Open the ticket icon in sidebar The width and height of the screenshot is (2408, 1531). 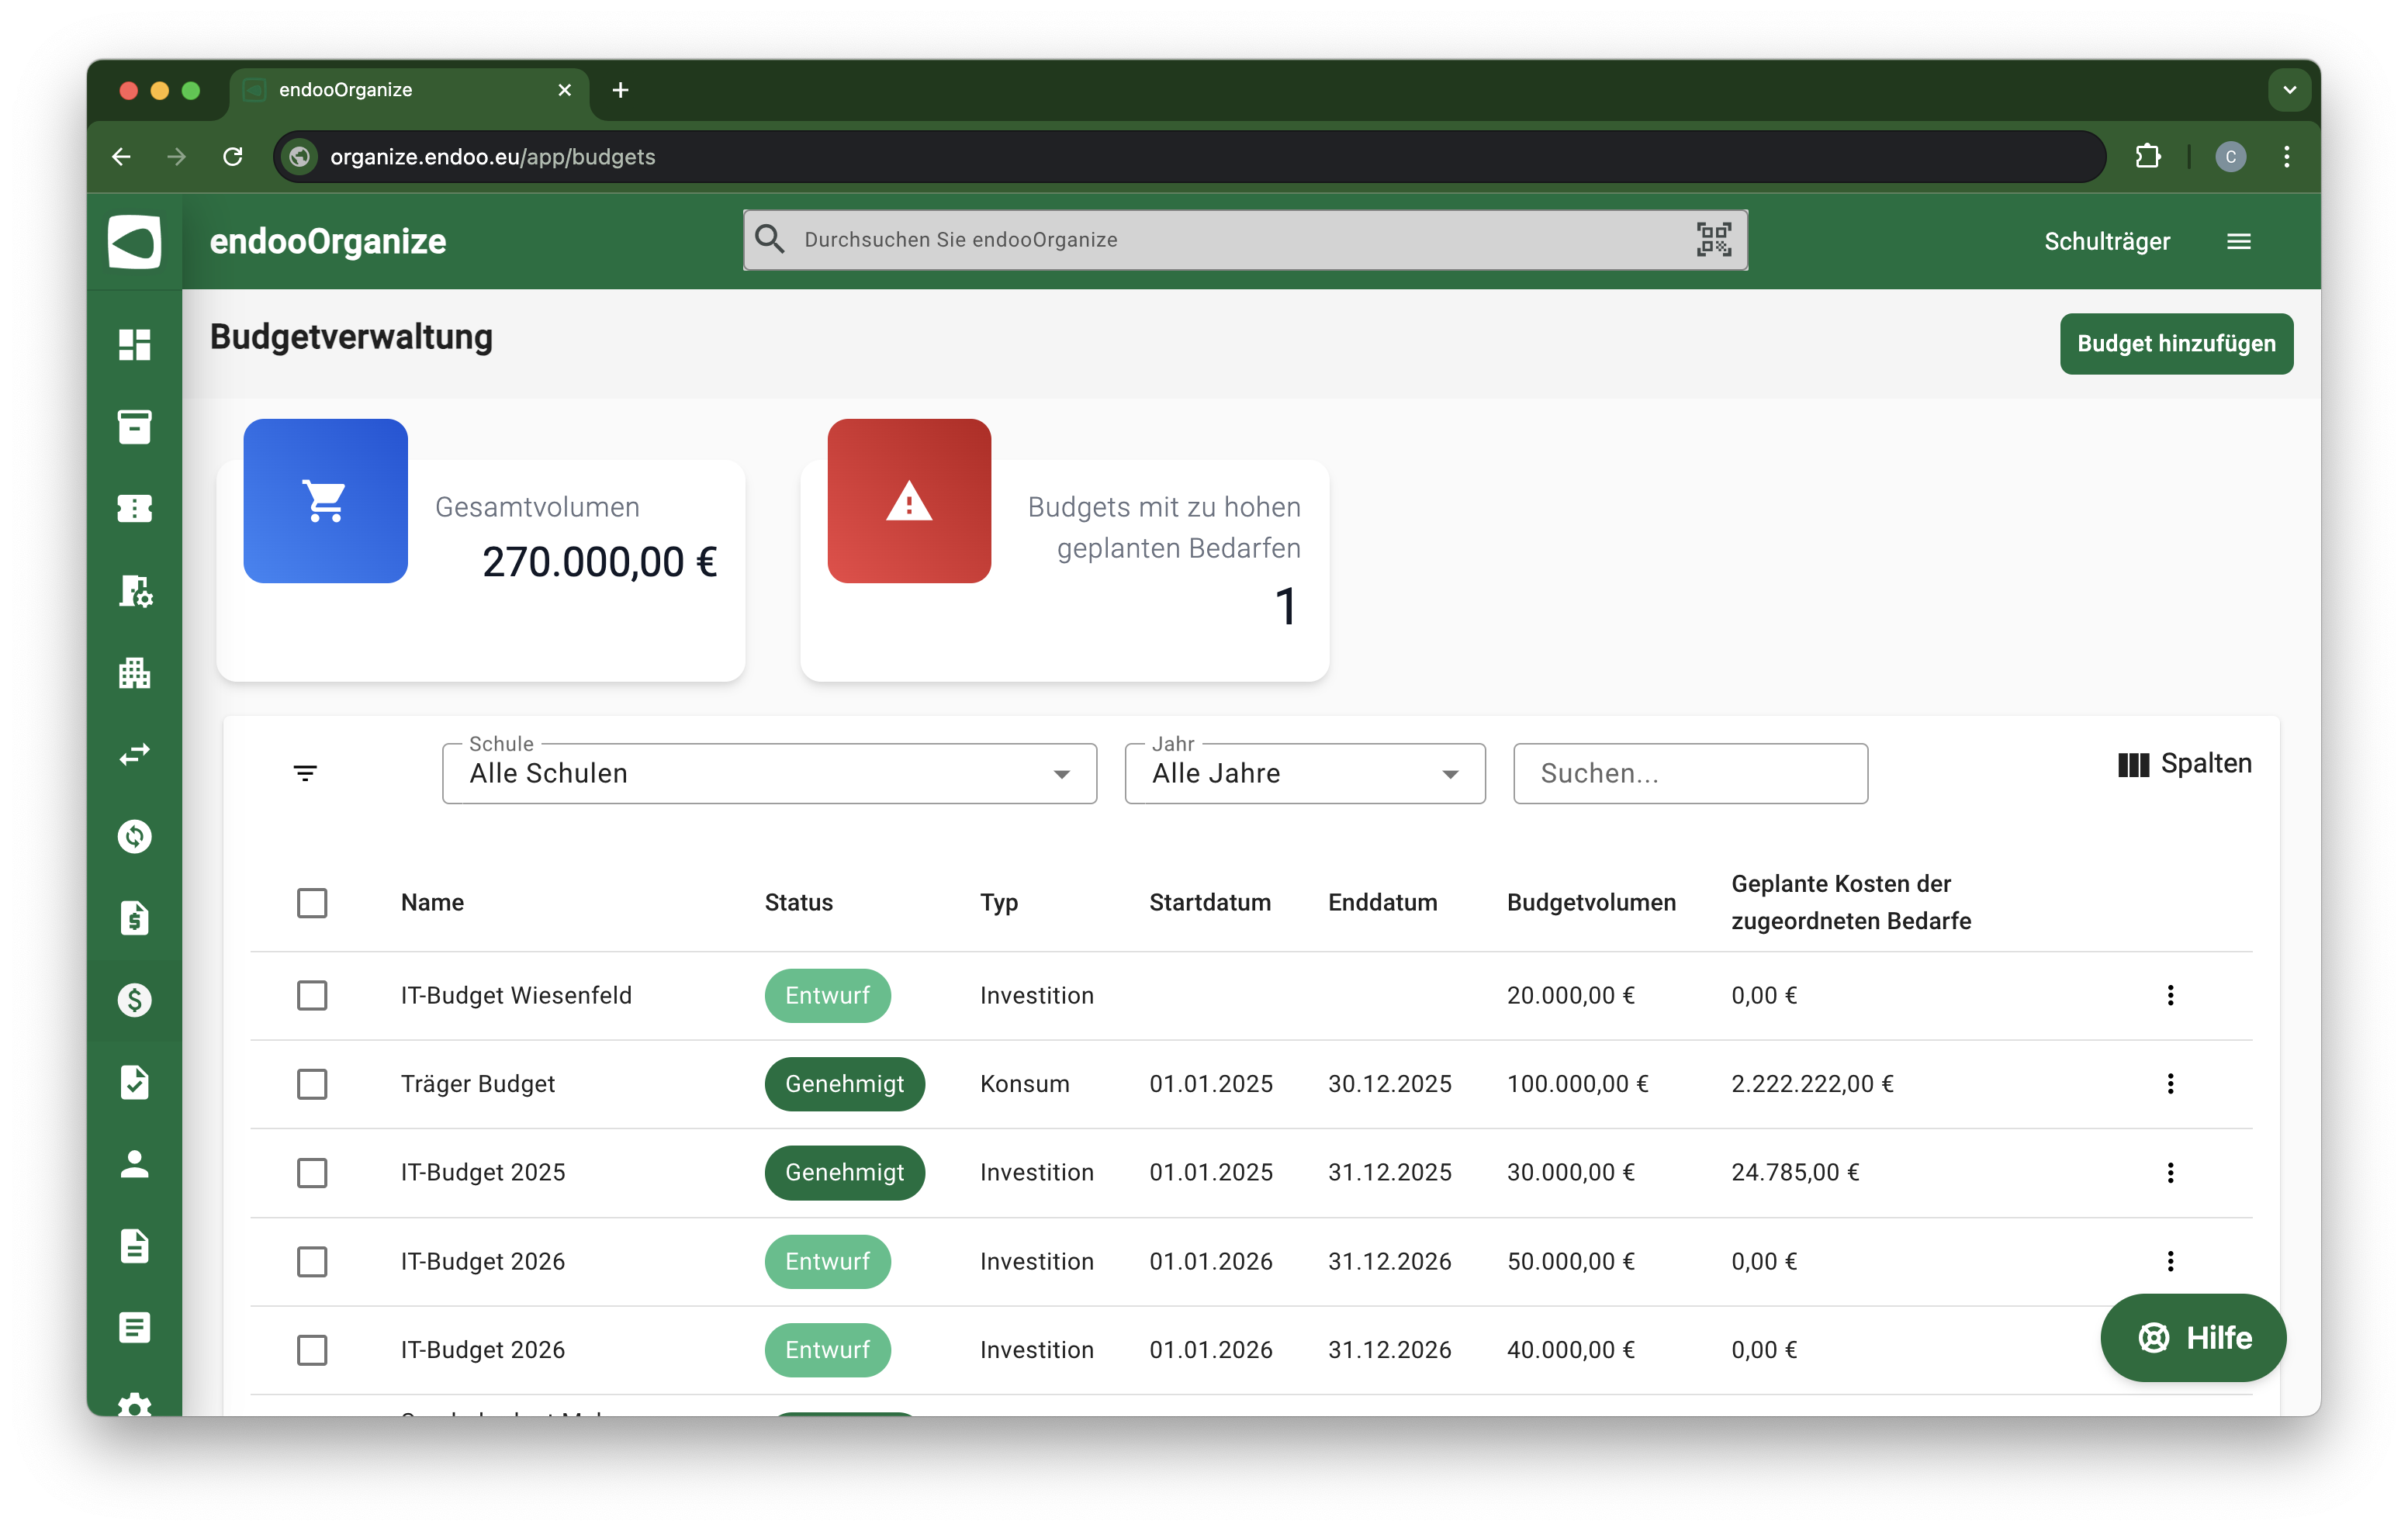[x=134, y=509]
